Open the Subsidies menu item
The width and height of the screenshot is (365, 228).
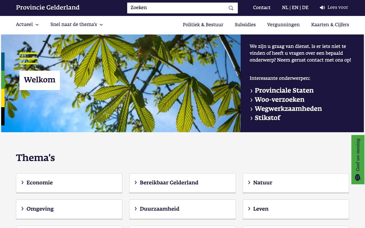tap(245, 25)
